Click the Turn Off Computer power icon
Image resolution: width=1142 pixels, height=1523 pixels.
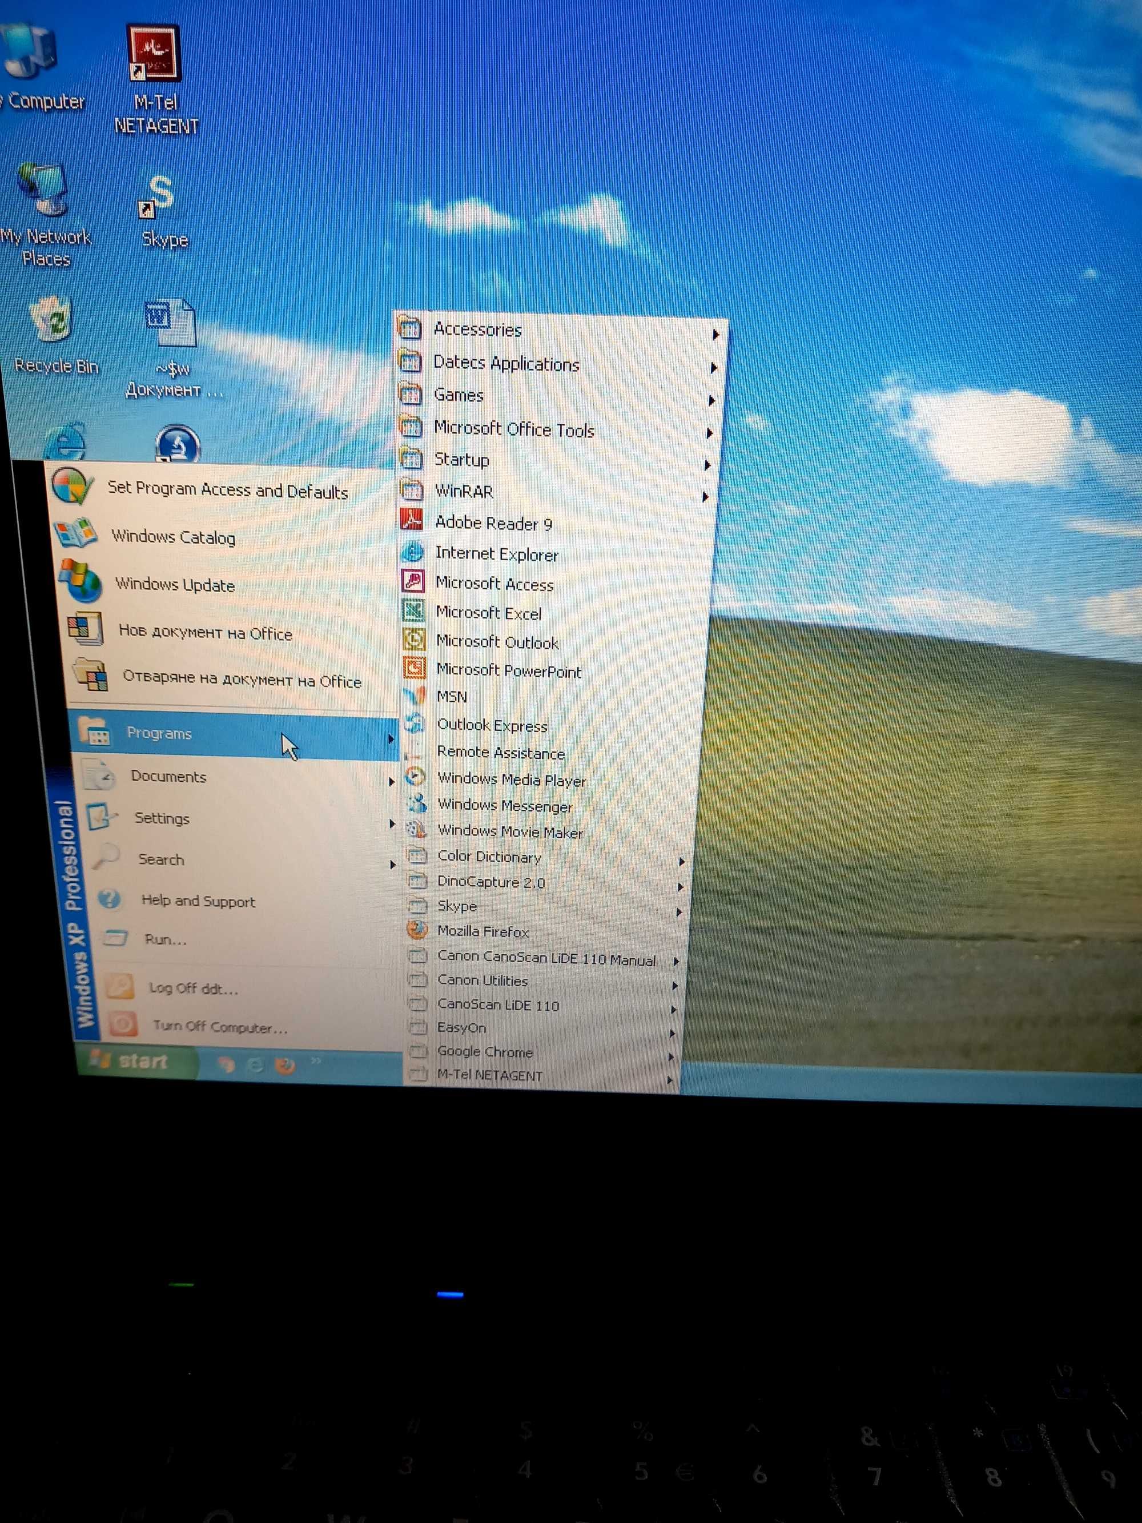(x=123, y=1024)
